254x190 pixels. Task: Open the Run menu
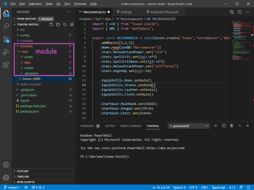67,4
